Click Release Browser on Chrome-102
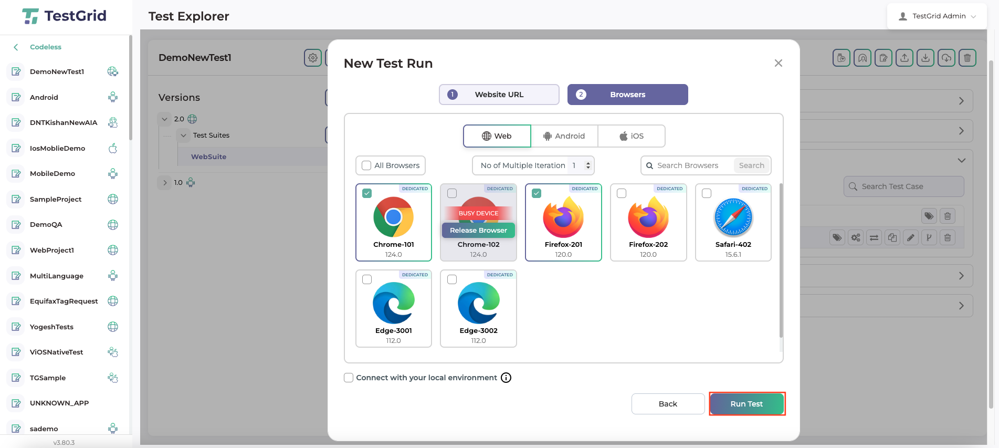 click(x=478, y=230)
